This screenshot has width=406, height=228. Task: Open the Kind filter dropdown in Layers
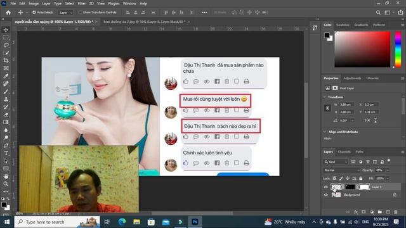[336, 162]
